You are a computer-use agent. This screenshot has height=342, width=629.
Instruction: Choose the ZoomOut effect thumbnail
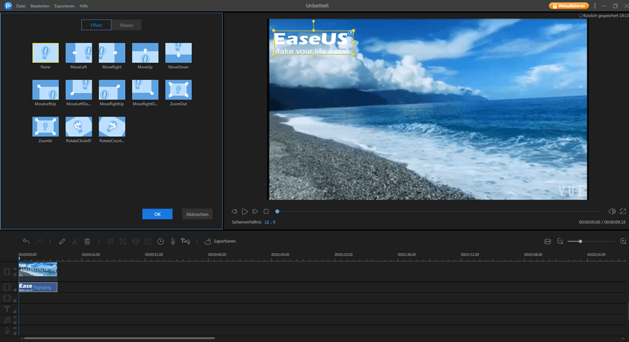click(178, 90)
